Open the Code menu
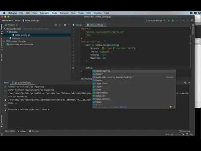This screenshot has height=151, width=201. [x=54, y=13]
